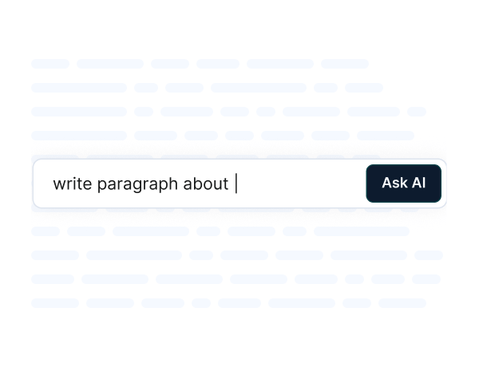Click longest bar ending skeleton line below prompt

point(361,231)
